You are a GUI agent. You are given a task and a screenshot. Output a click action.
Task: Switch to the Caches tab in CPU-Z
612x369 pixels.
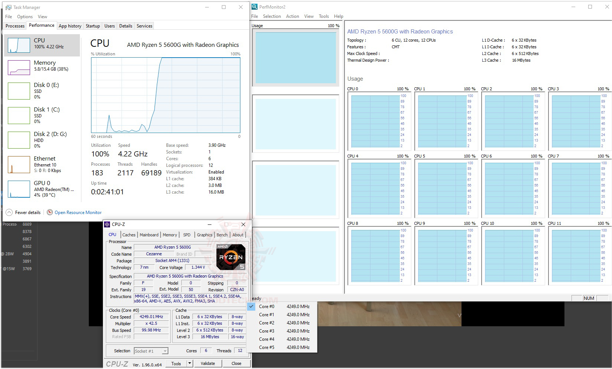(x=129, y=235)
